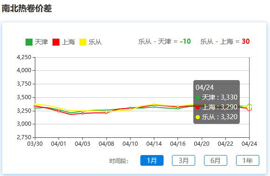Hide the 上海 series via legend label
Screen dimensions: 270x176
(x=68, y=42)
